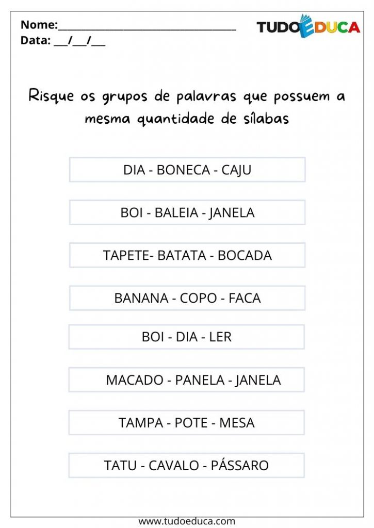Click the Nome name field line
Viewport: 374px width, 528px height.
coord(147,26)
